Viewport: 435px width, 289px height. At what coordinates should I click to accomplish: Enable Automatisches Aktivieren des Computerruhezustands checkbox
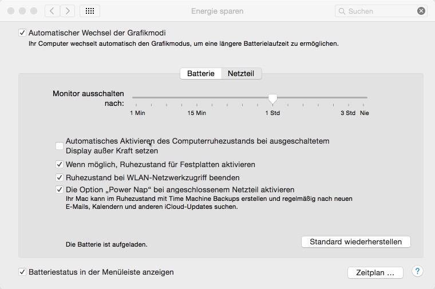[60, 146]
